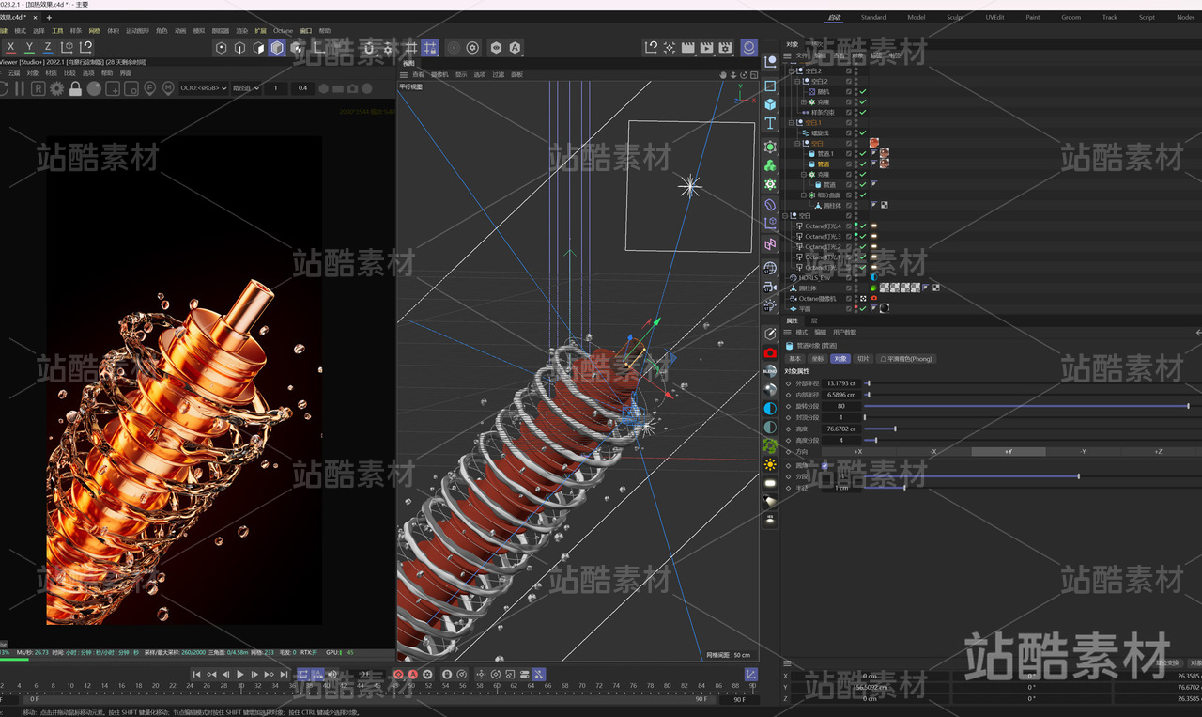Image resolution: width=1202 pixels, height=717 pixels.
Task: Click the Octane clay mode sphere icon
Action: point(94,88)
